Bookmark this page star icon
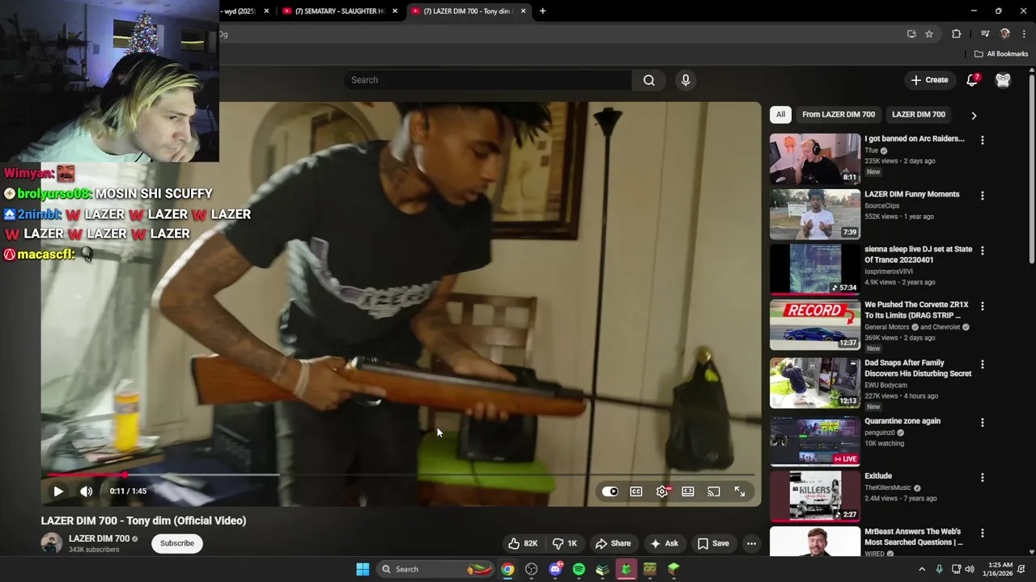This screenshot has width=1036, height=582. [x=929, y=34]
